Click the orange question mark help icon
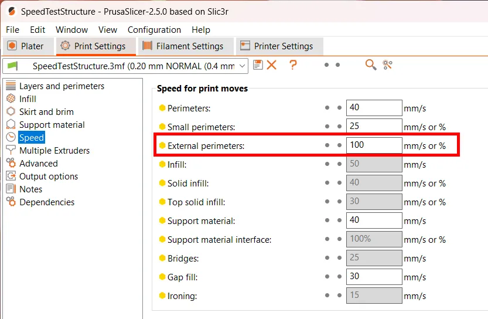Image resolution: width=488 pixels, height=319 pixels. click(293, 65)
